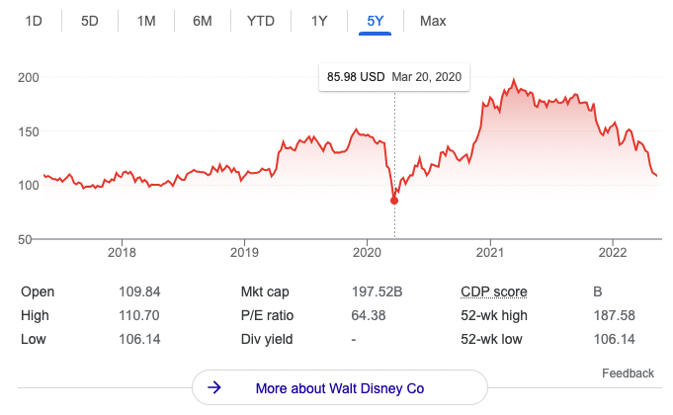Select the YTD tab
The width and height of the screenshot is (673, 415).
(x=261, y=21)
